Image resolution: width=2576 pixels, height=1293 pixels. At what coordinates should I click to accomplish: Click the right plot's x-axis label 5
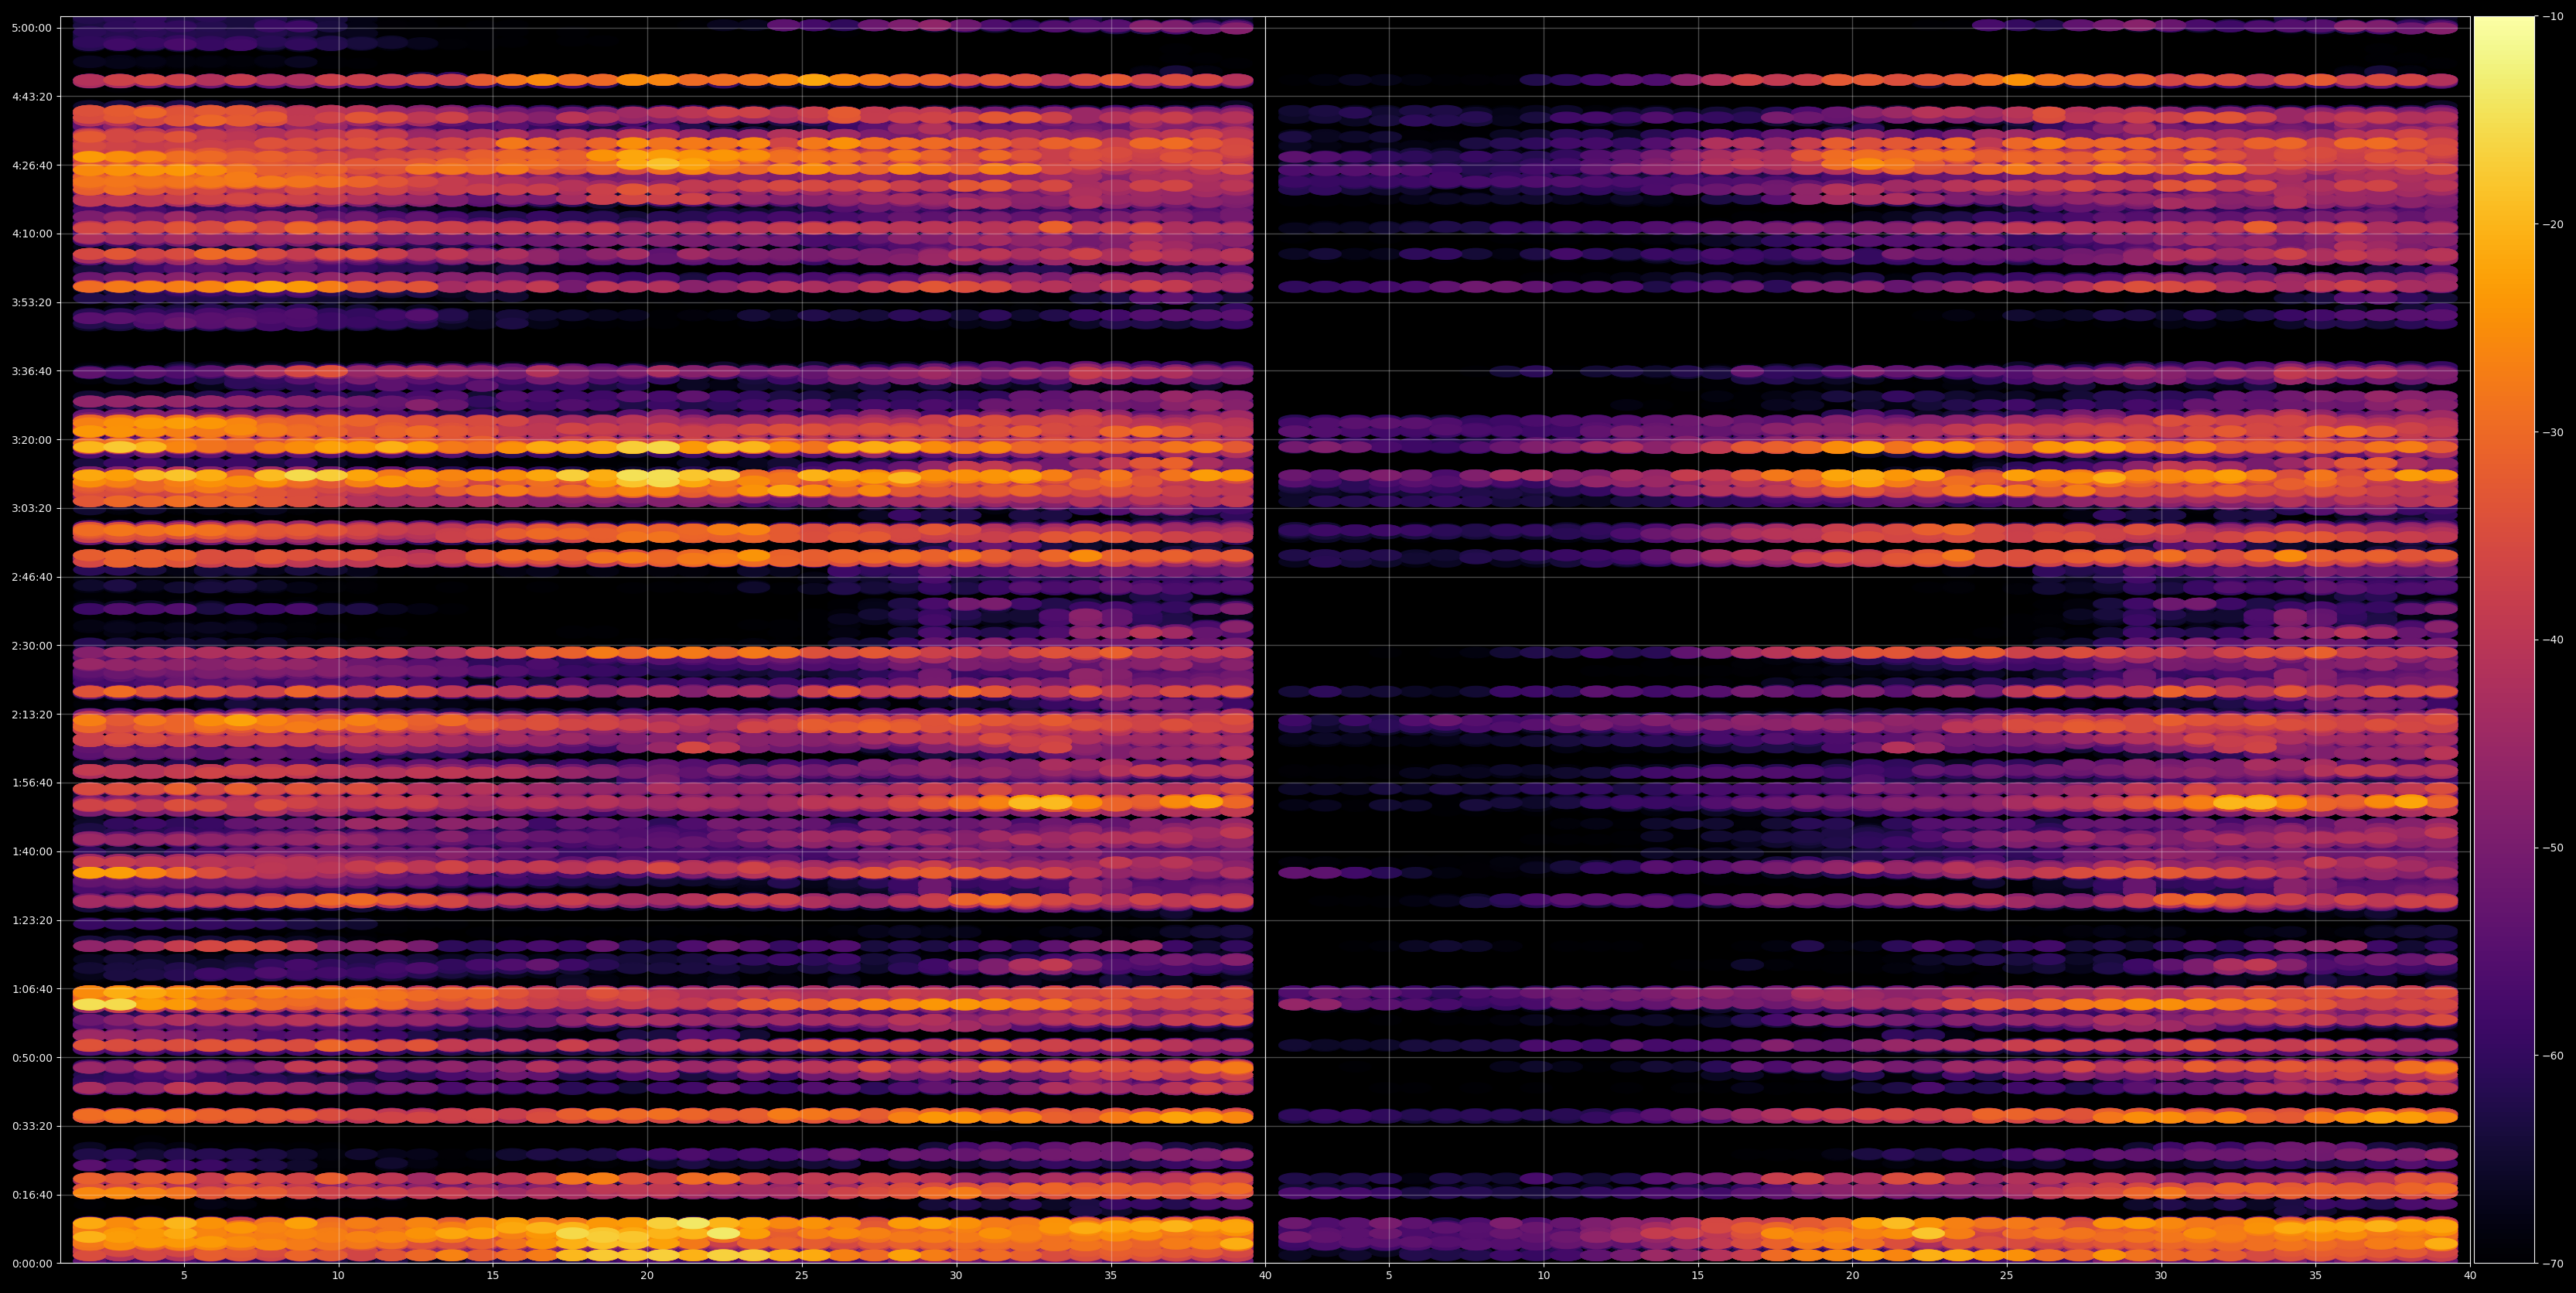coord(1389,1276)
